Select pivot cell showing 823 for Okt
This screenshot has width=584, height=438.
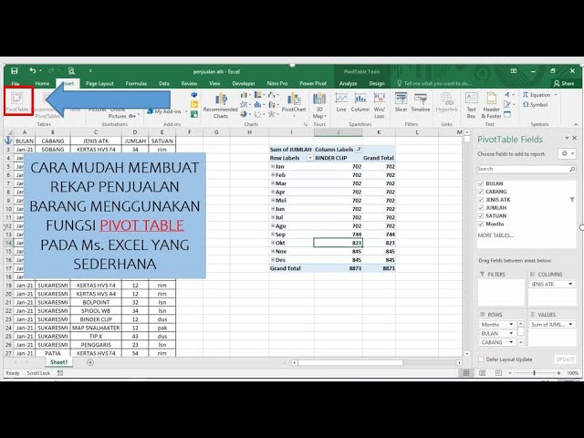point(338,243)
